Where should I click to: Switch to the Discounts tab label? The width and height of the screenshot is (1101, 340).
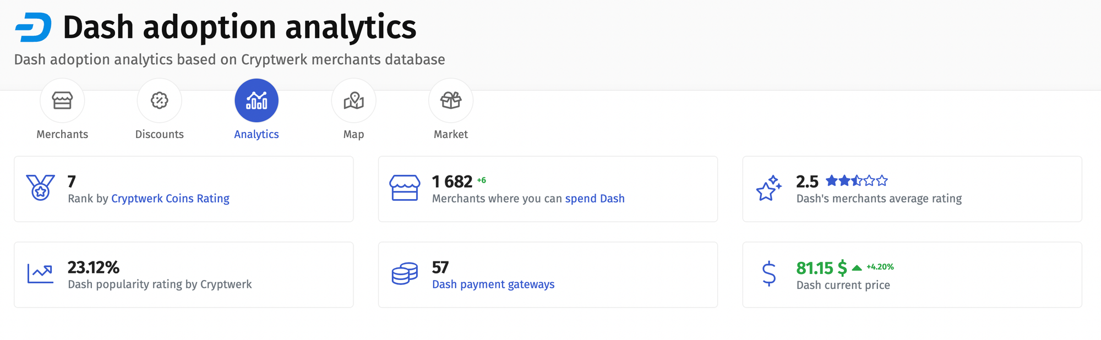[x=160, y=134]
